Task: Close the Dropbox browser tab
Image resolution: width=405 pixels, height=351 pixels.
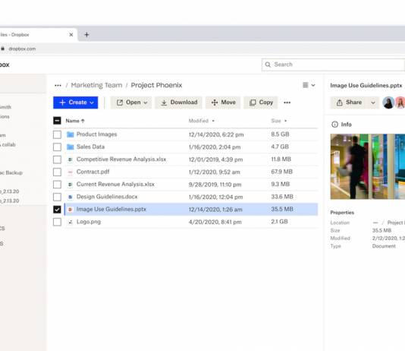Action: point(71,35)
